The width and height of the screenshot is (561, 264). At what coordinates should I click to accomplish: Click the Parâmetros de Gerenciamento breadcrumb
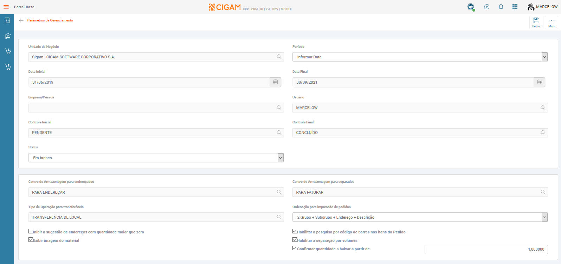pos(50,20)
